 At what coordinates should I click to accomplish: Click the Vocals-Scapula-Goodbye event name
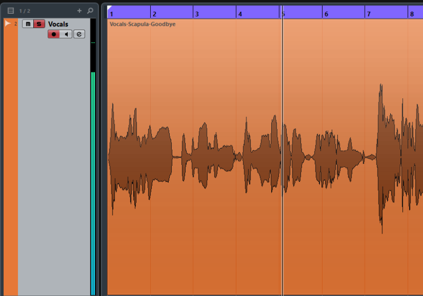(143, 24)
